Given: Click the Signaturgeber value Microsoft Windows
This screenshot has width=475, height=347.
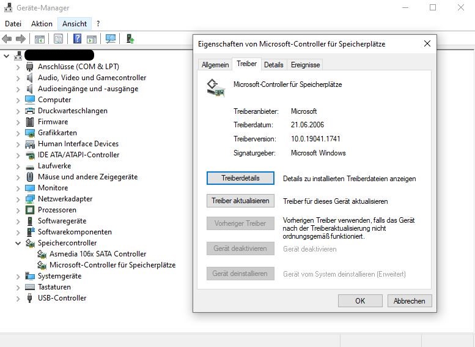Looking at the screenshot, I should (x=318, y=153).
